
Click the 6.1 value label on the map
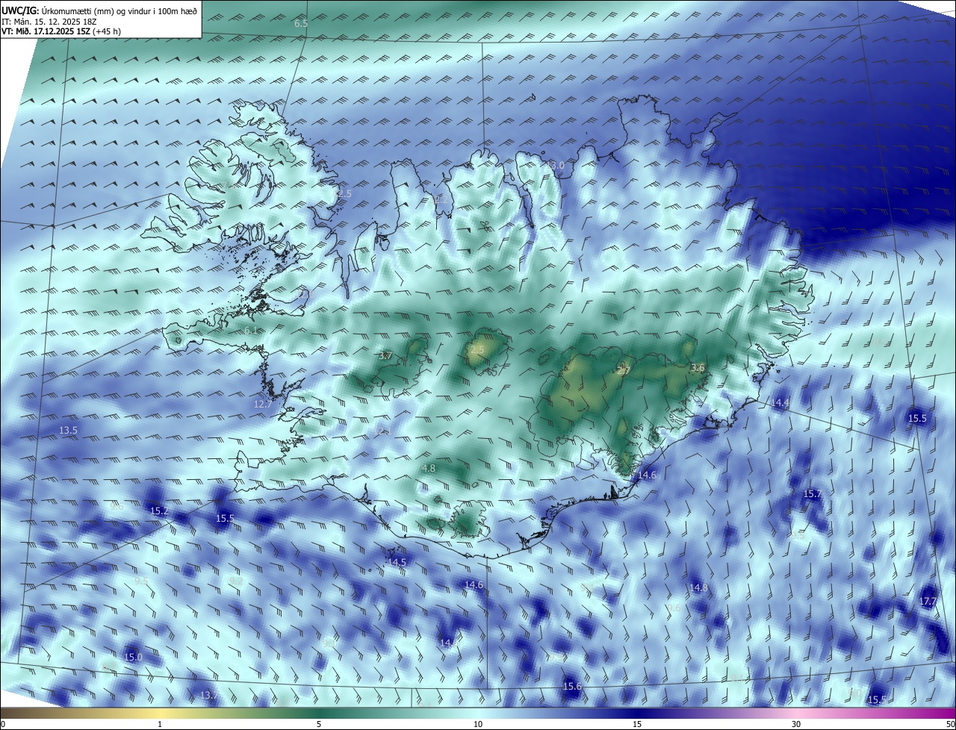pos(251,330)
